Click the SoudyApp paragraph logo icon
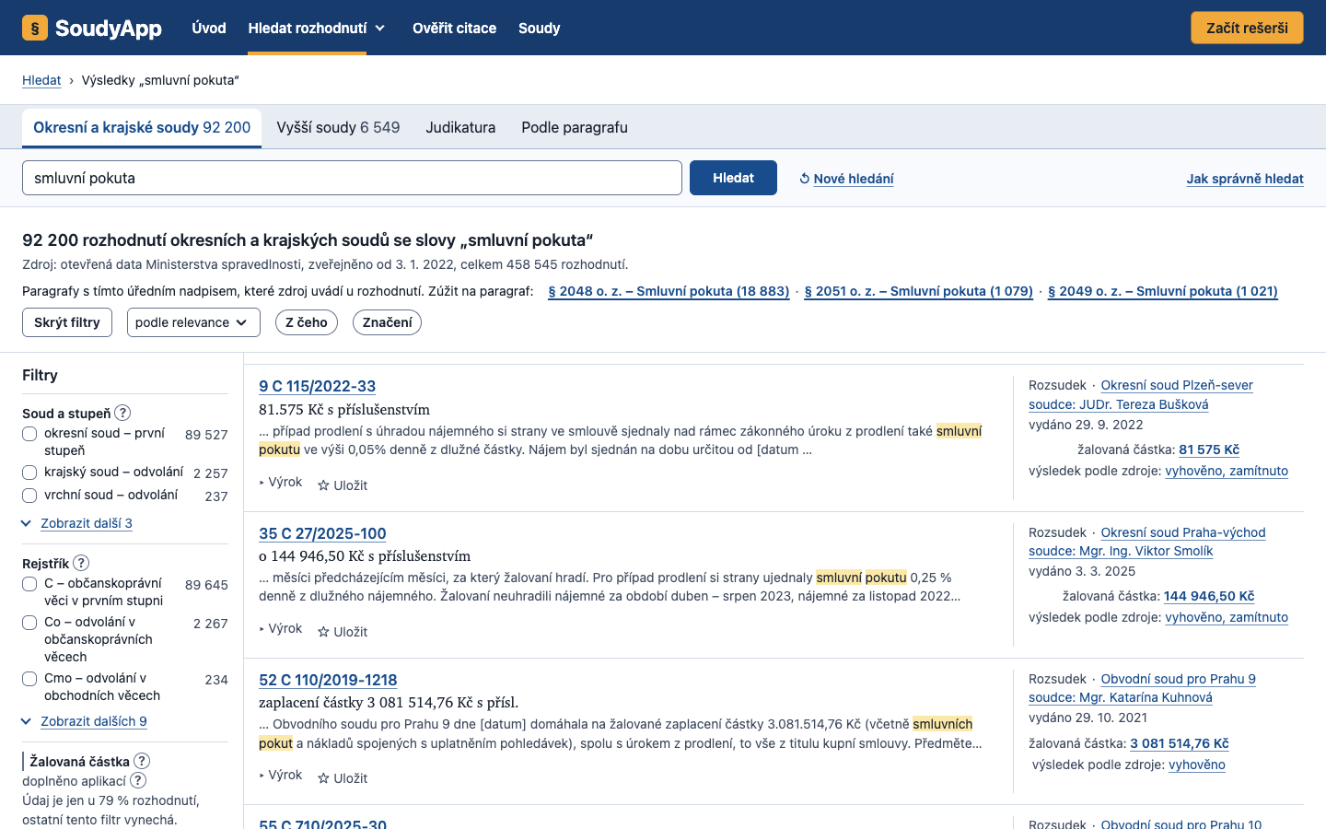This screenshot has height=829, width=1326. point(35,28)
